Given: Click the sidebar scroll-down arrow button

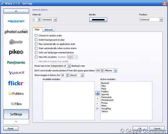Looking at the screenshot, I should (16, 122).
